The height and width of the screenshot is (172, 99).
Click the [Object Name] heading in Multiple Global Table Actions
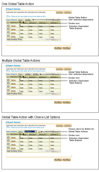13,66
